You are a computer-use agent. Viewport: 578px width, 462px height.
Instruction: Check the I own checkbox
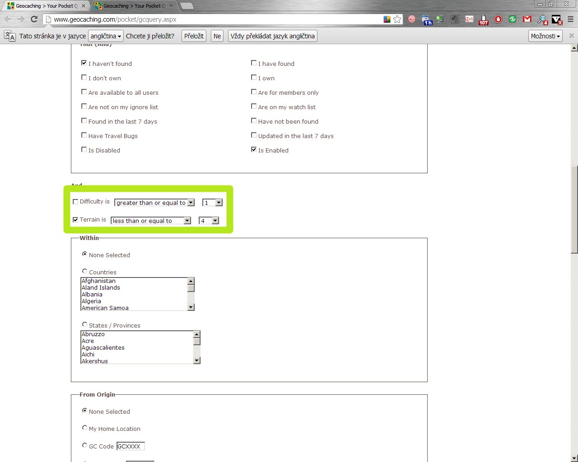coord(254,78)
